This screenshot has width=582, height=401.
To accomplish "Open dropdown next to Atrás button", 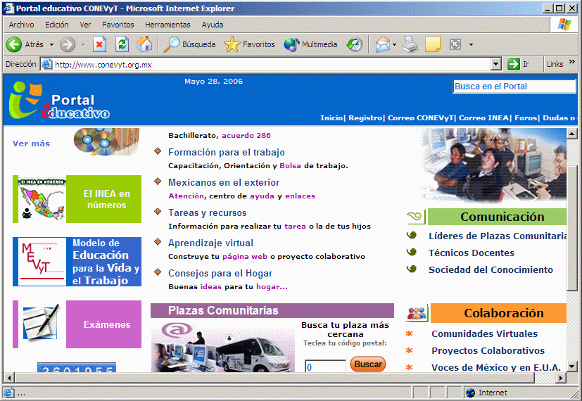I will [x=51, y=44].
